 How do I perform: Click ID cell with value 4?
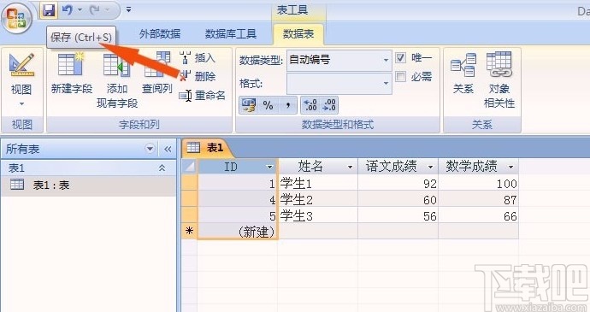(x=238, y=199)
